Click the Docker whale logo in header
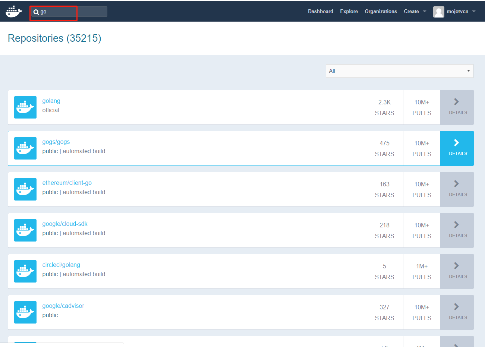Image resolution: width=485 pixels, height=347 pixels. tap(14, 12)
